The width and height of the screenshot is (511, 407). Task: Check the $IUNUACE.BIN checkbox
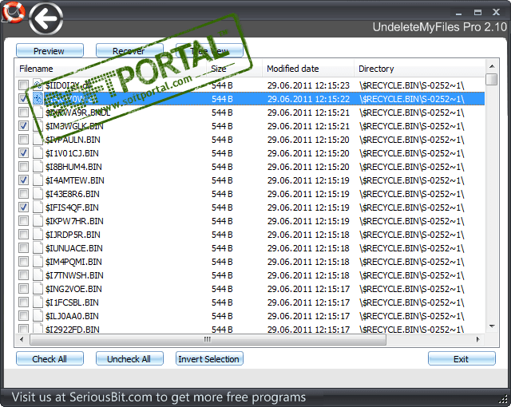point(23,247)
